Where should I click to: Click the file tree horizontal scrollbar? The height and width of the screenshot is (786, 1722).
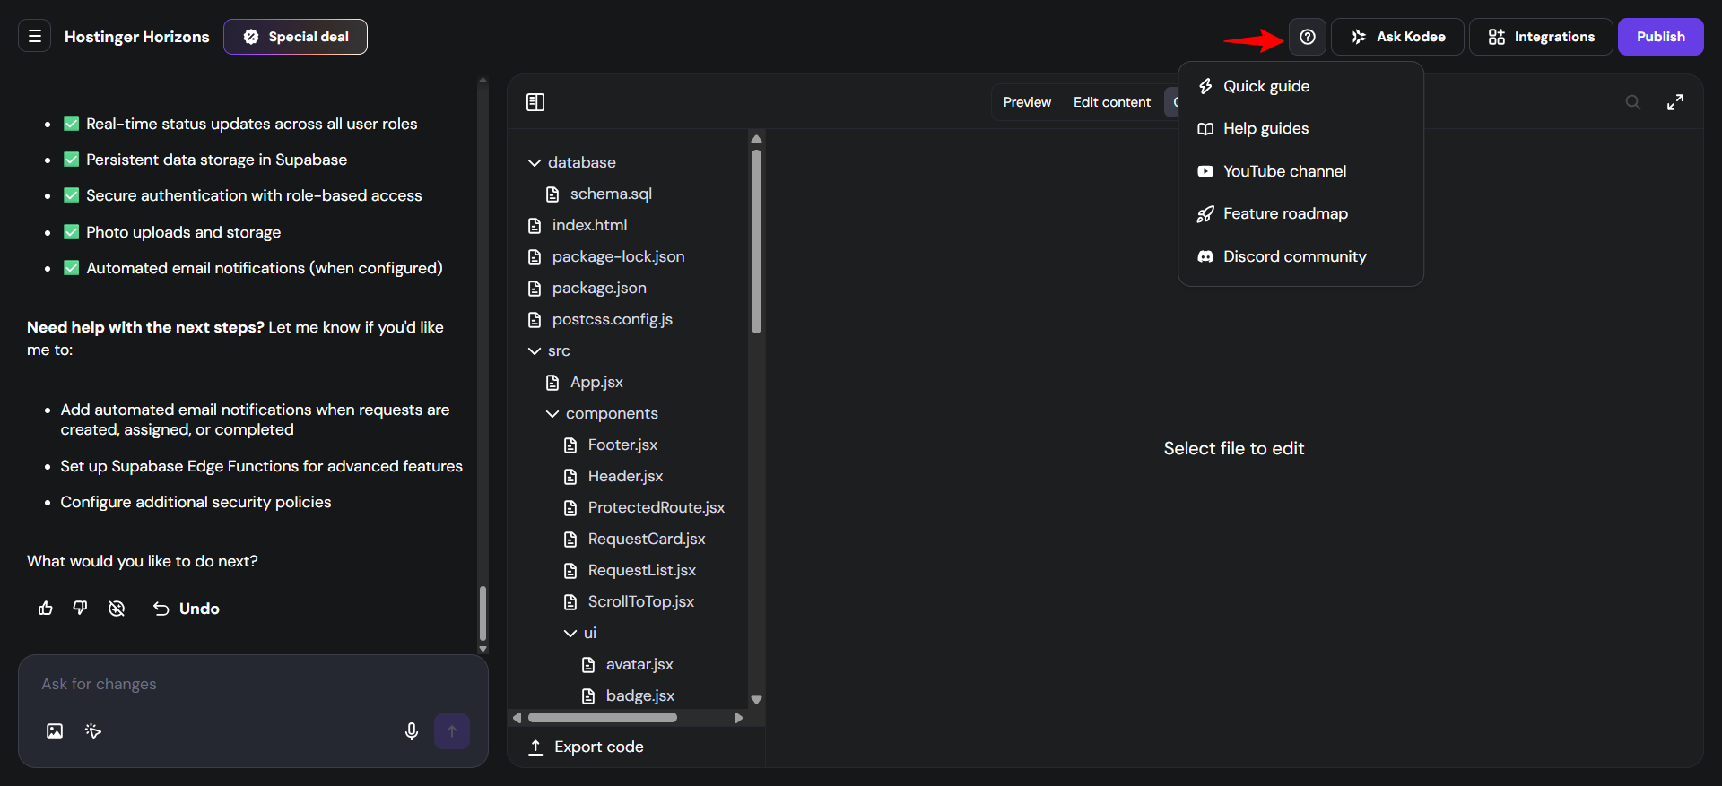pos(602,718)
